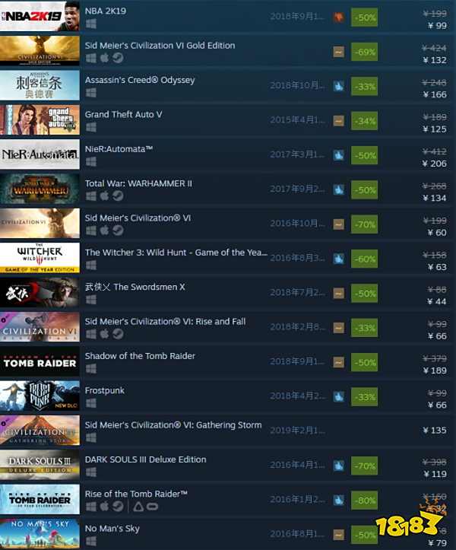Click the Mac platform icon under Sid Meier's Civilization VI
456x550 pixels.
(104, 230)
